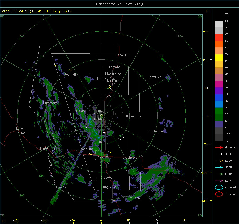Click the light gray 80 dBZ swatch
This screenshot has height=224, width=239.
tap(219, 24)
